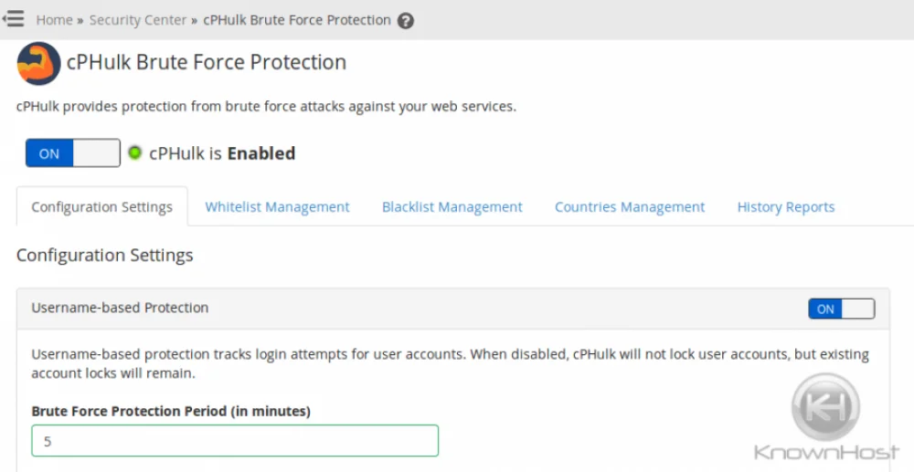The width and height of the screenshot is (914, 472).
Task: Click 'Brute Force Protection Period (in minutes)' label
Action: (171, 412)
